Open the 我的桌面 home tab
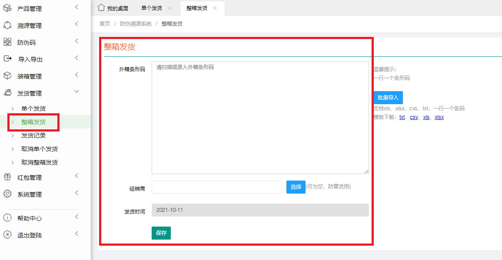 (113, 8)
